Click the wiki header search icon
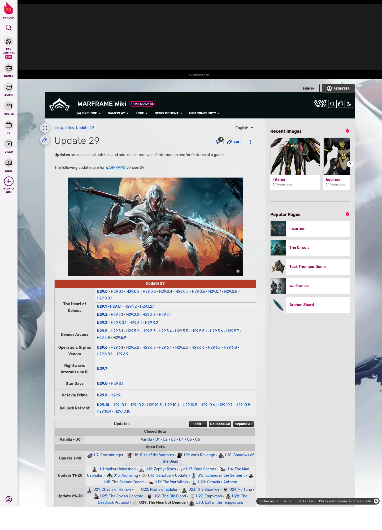Viewport: 382px width, 530px height. [x=332, y=104]
